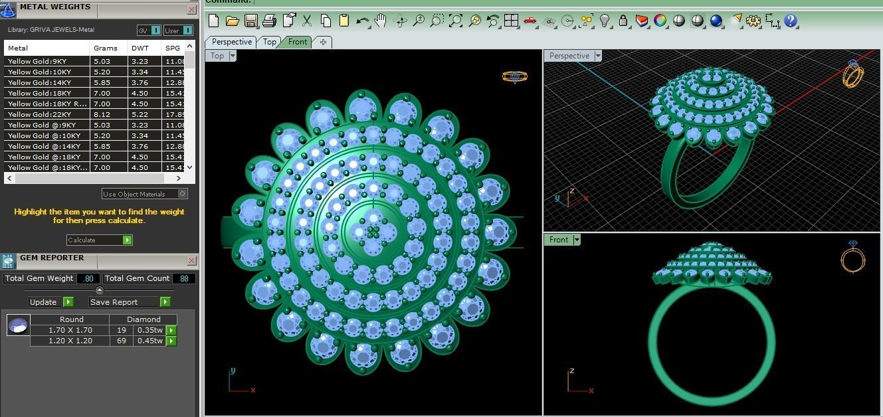Viewport: 883px width, 417px height.
Task: Open a file with the folder icon
Action: click(x=232, y=21)
